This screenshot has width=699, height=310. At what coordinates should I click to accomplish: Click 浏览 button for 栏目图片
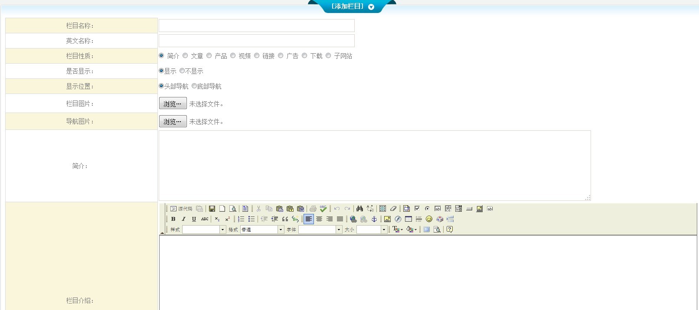173,103
